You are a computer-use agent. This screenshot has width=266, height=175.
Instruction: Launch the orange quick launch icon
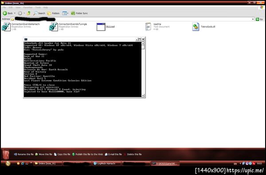pyautogui.click(x=18, y=163)
